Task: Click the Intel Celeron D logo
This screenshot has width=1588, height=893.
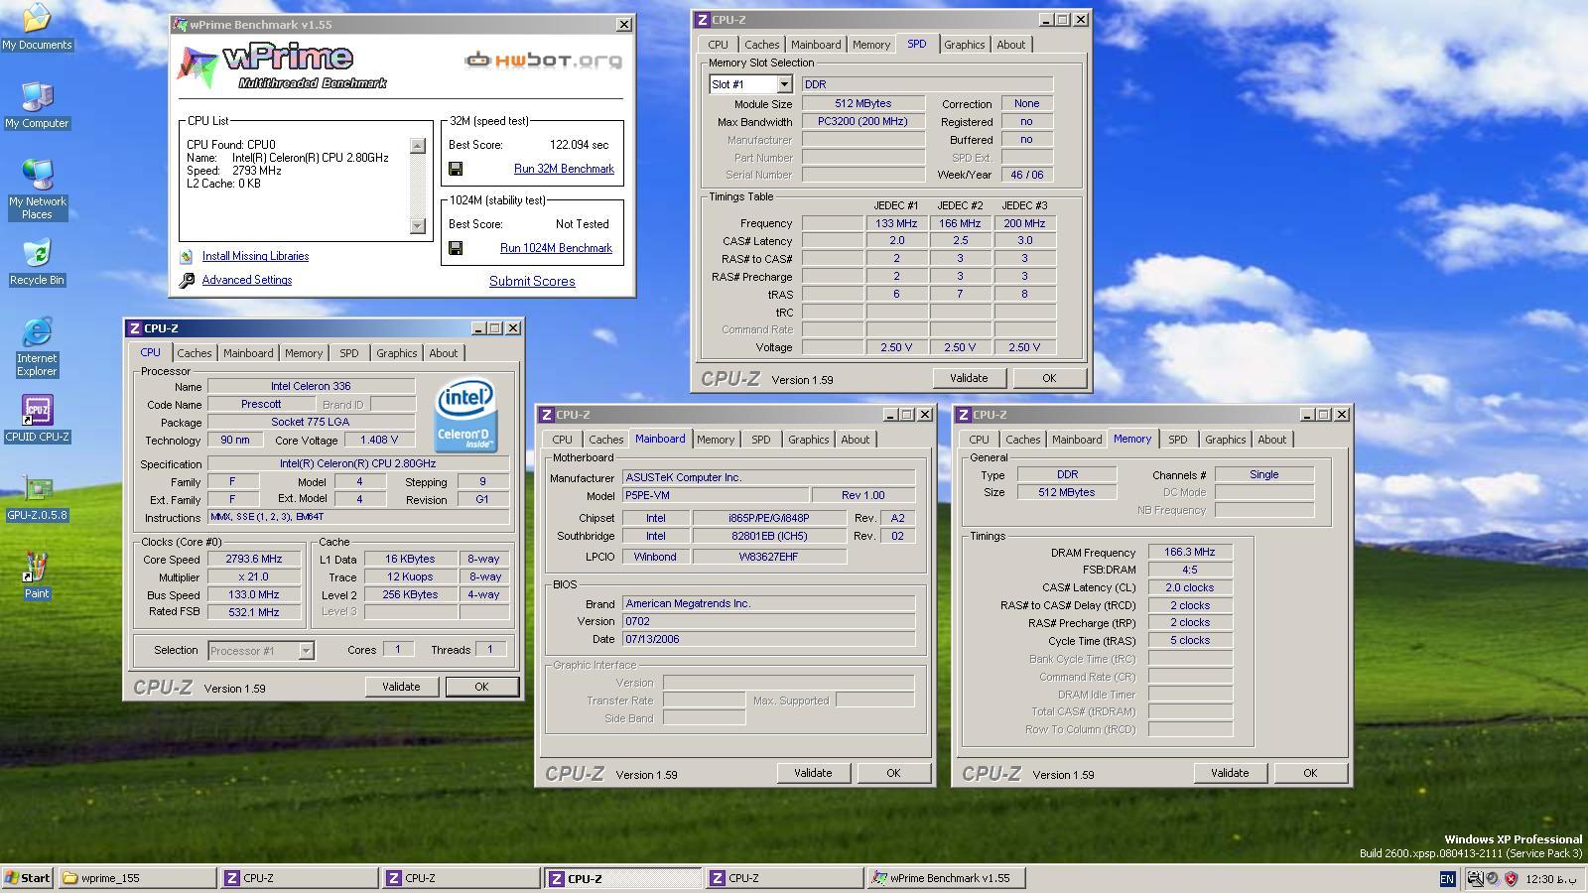Action: click(x=464, y=415)
